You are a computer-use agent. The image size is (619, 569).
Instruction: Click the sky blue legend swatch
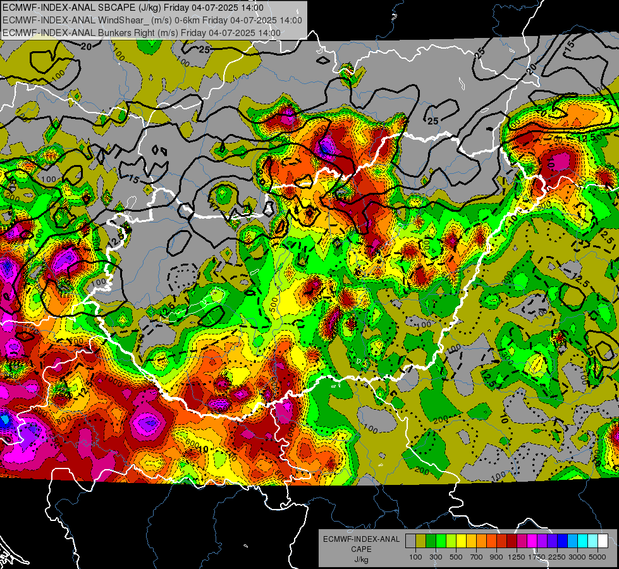click(572, 541)
